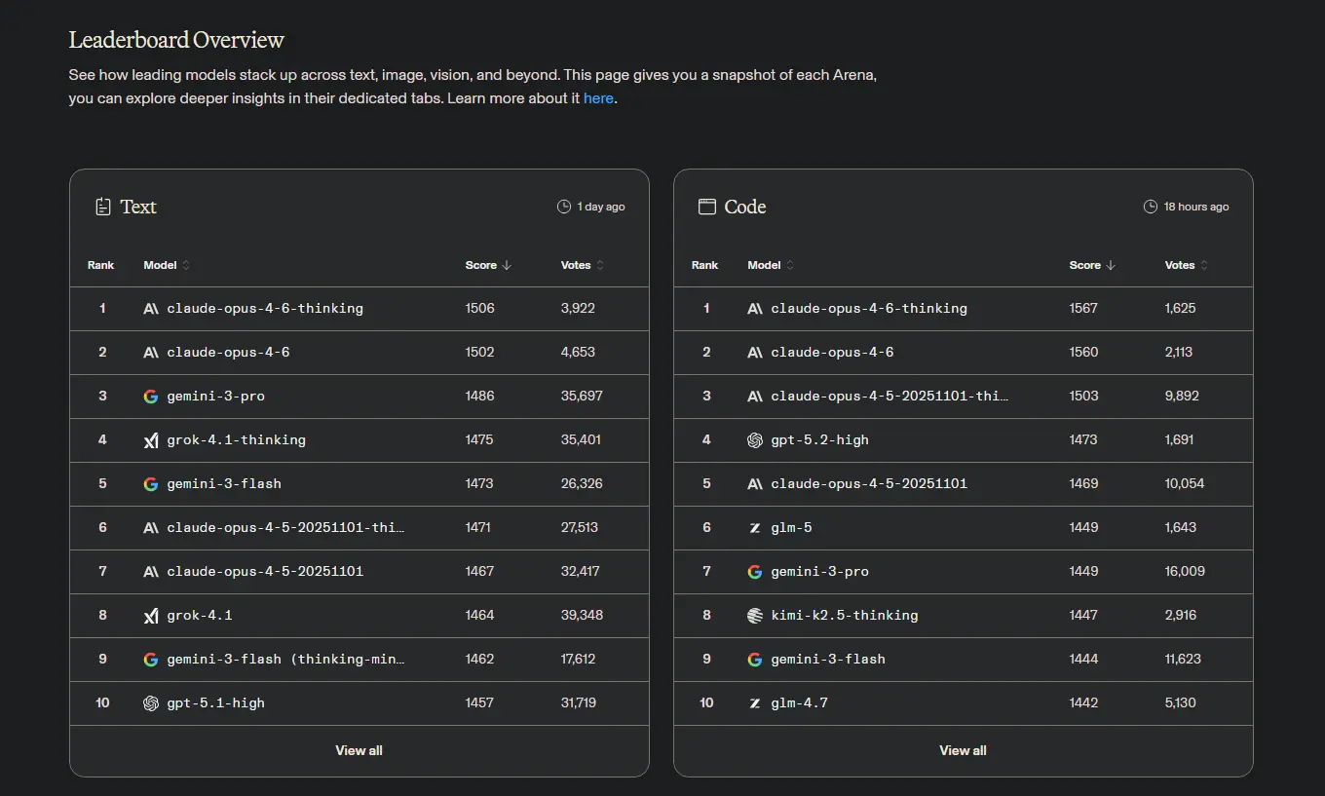
Task: Select claude-opus-4-5-20251101-thi… in Code table
Action: [x=890, y=397]
